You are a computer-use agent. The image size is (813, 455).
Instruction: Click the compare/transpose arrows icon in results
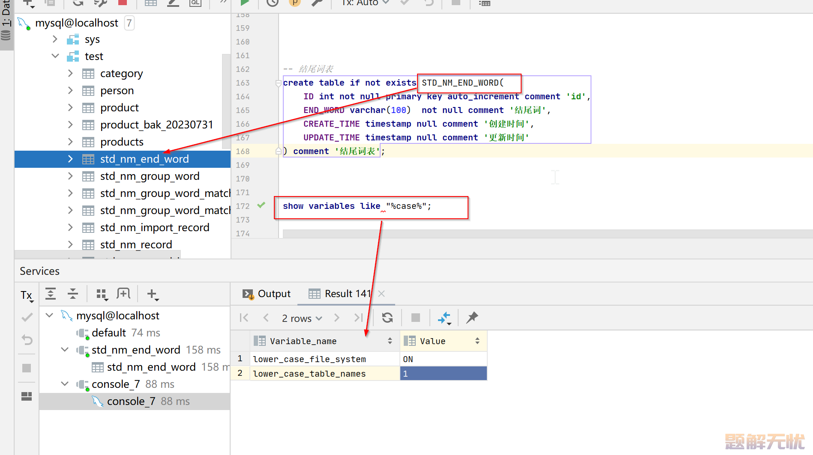click(x=444, y=318)
